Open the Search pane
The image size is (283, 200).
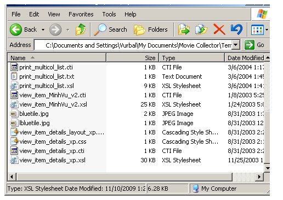110,30
